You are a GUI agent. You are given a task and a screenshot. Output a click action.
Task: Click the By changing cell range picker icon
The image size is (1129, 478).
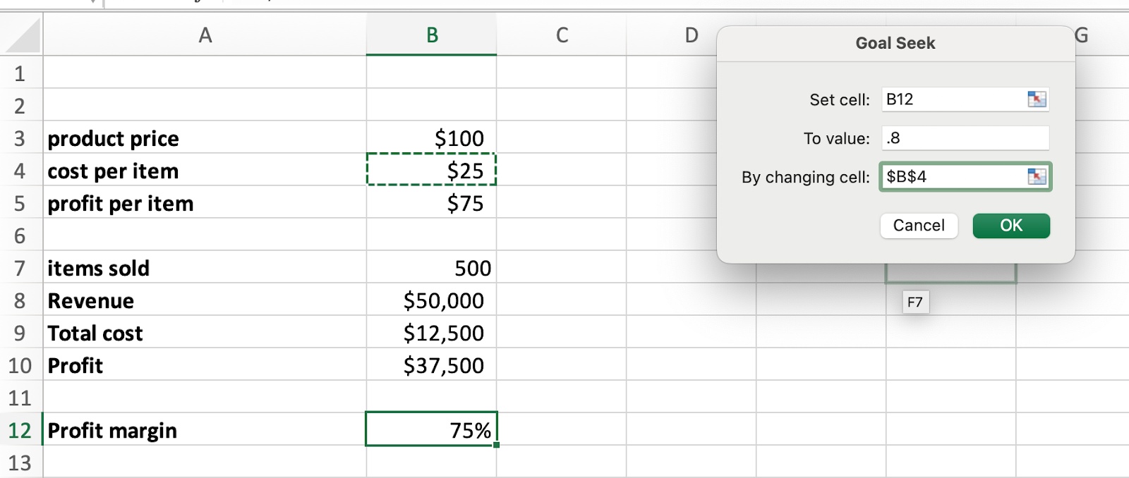pyautogui.click(x=1037, y=176)
